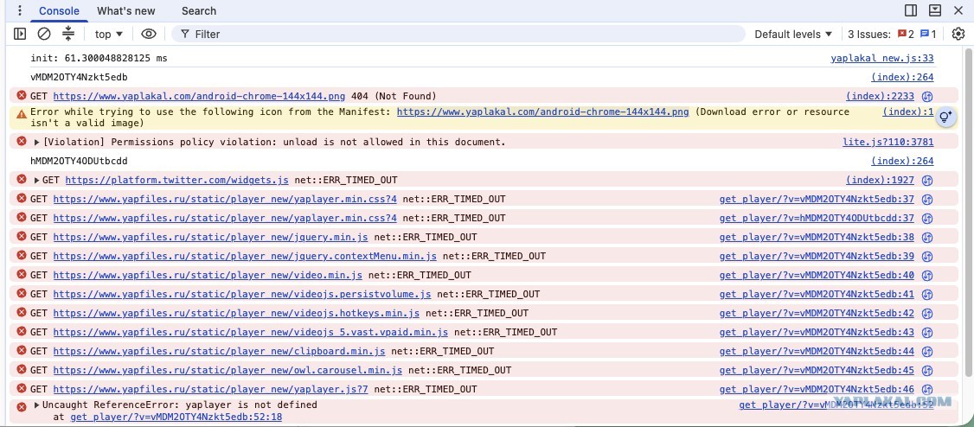The image size is (974, 427).
Task: Expand the Permissions policy violation message
Action: [36, 142]
